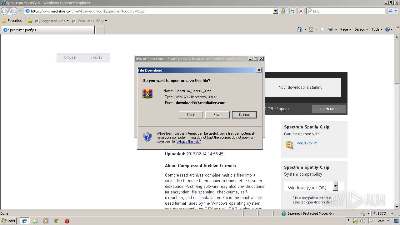
Task: Click the What's the risk link
Action: tap(188, 142)
